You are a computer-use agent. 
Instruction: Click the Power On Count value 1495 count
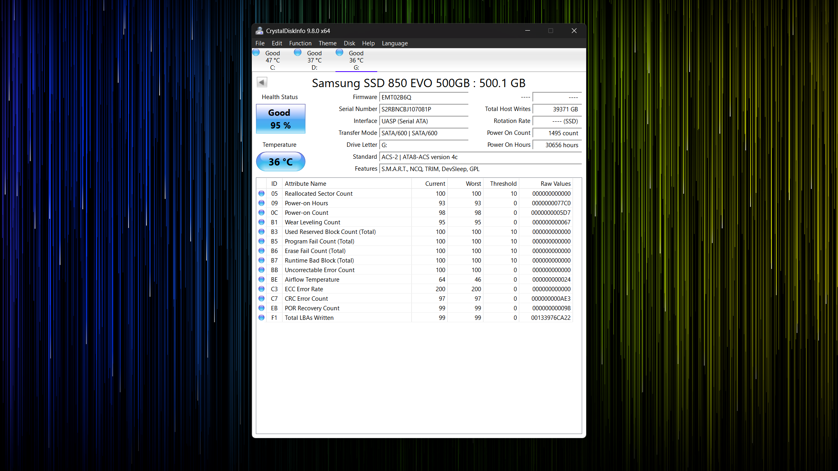pyautogui.click(x=557, y=133)
